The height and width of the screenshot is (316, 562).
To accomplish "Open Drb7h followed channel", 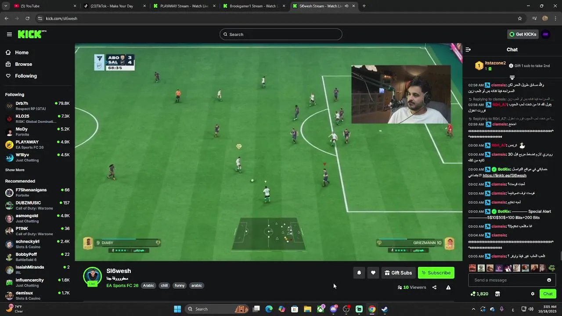I will tap(37, 106).
